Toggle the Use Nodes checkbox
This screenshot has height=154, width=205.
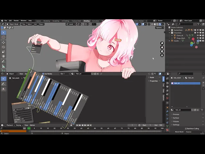point(43,74)
